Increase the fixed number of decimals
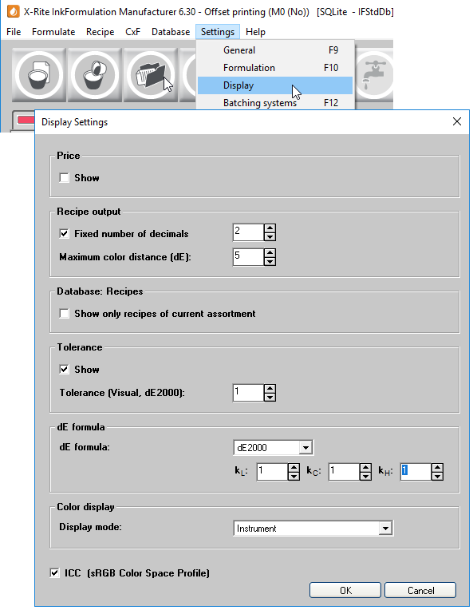Image resolution: width=473 pixels, height=610 pixels. [270, 228]
